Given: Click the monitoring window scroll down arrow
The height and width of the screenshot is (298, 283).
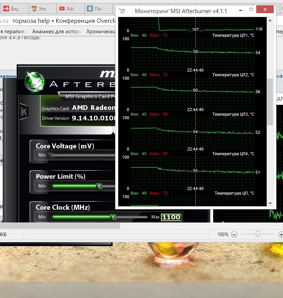Looking at the screenshot, I should (270, 203).
